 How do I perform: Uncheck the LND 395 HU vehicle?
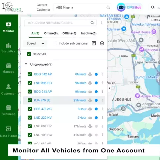click(x=30, y=83)
